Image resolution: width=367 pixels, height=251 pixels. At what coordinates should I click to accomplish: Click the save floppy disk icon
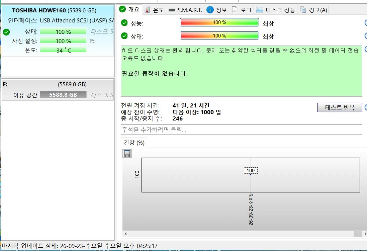pyautogui.click(x=127, y=154)
